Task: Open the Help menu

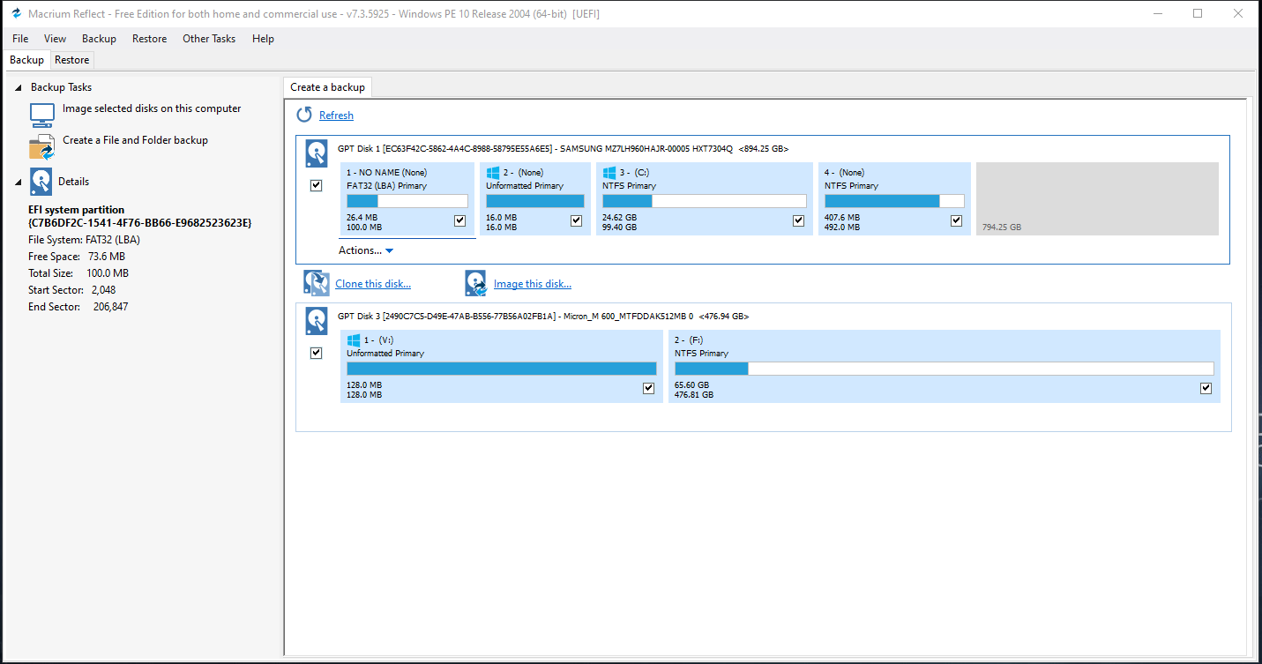Action: point(263,39)
